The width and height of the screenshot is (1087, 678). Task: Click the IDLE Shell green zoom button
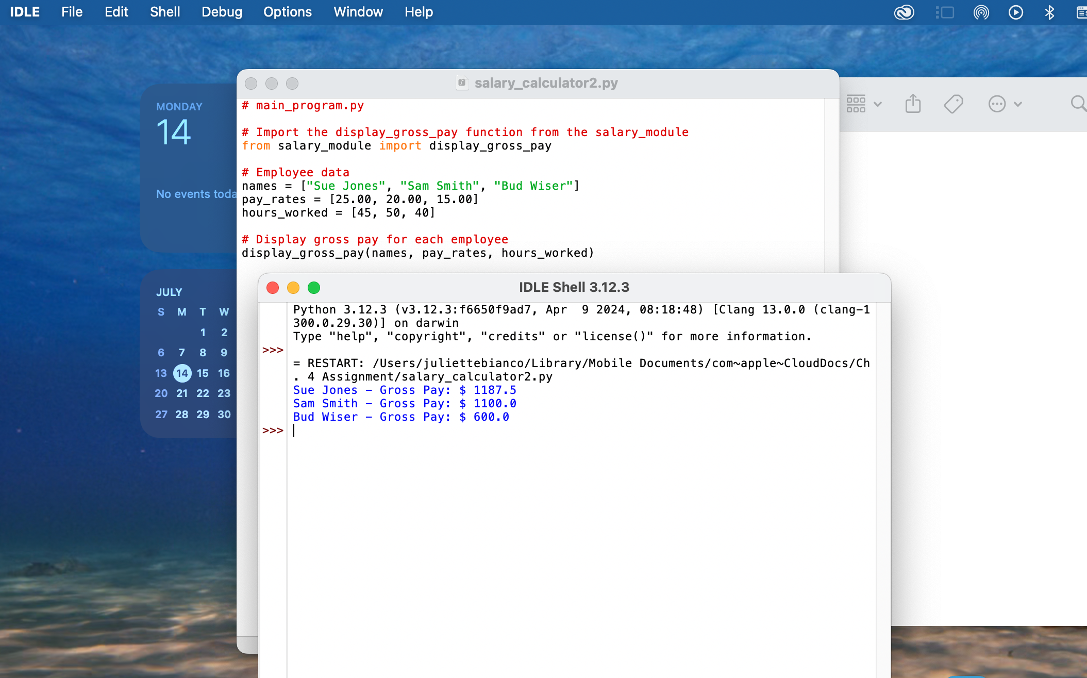tap(314, 288)
